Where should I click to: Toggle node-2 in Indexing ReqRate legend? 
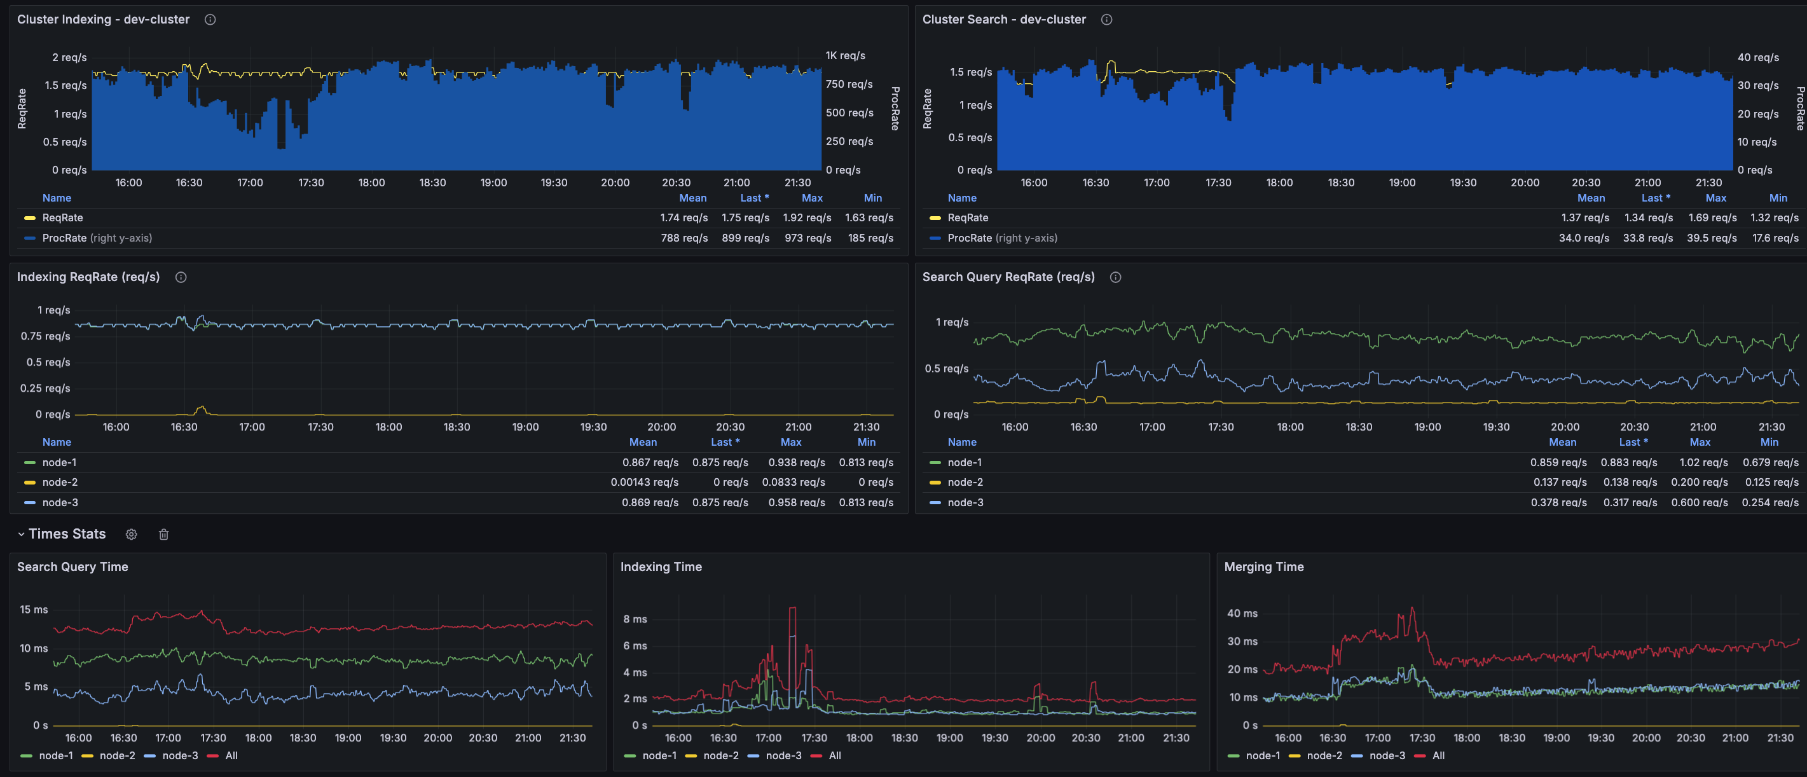tap(60, 483)
